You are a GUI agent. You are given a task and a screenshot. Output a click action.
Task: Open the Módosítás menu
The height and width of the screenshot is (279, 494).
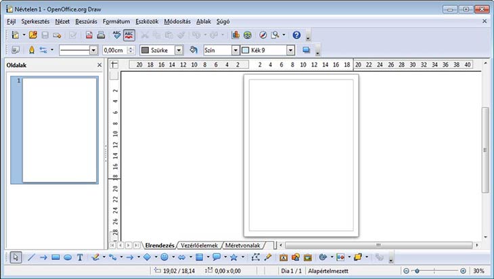click(x=177, y=22)
